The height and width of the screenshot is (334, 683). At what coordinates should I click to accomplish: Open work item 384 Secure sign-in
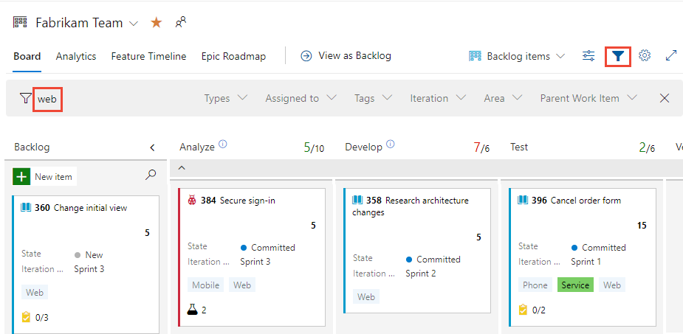click(x=247, y=201)
